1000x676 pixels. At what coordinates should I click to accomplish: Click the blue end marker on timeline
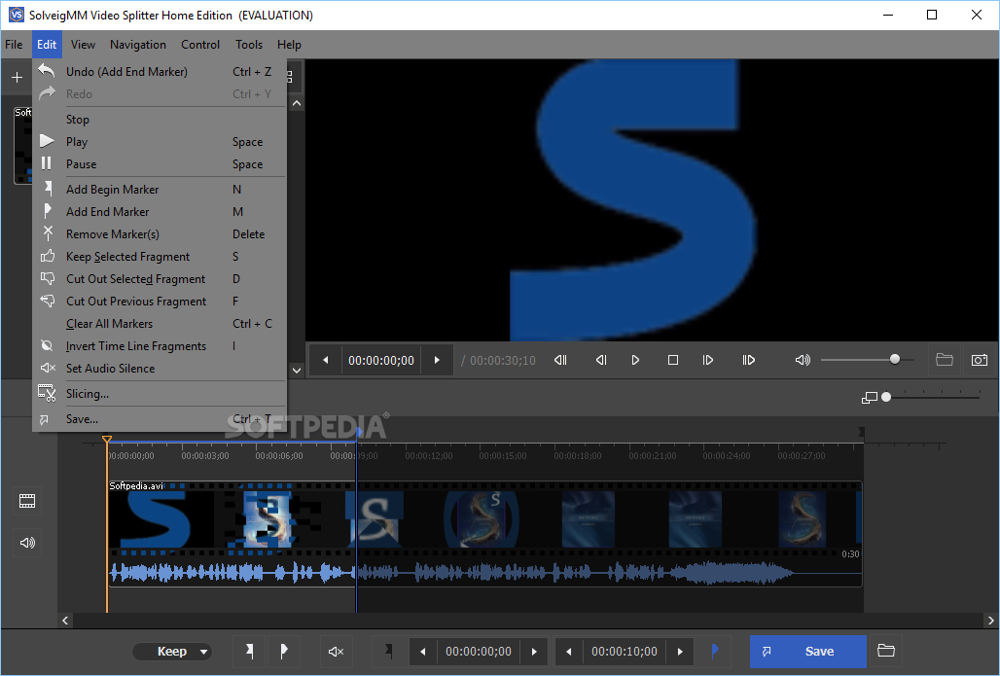click(359, 433)
